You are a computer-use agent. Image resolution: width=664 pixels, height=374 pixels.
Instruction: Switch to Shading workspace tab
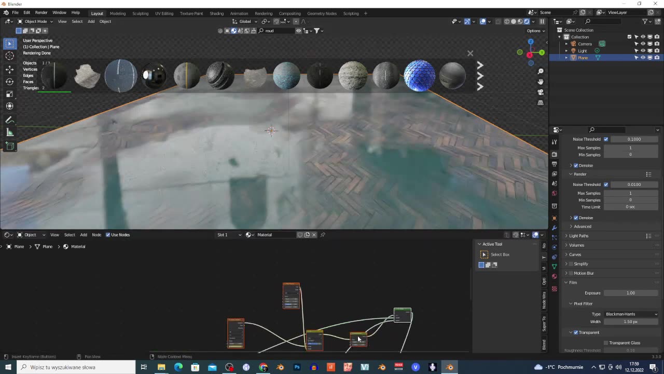pos(216,13)
